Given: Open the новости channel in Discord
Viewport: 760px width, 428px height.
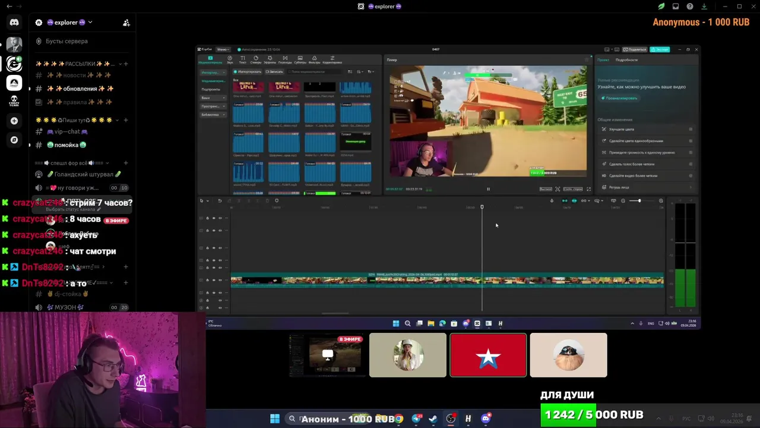Looking at the screenshot, I should click(x=80, y=75).
